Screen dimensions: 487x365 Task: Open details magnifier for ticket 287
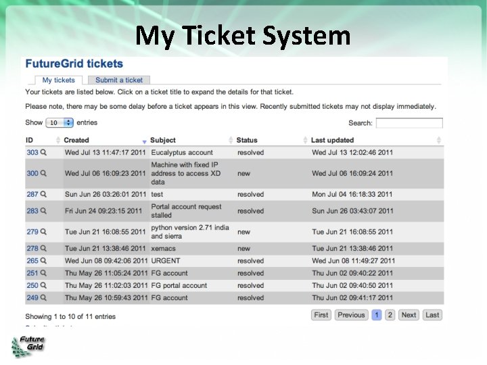click(44, 195)
